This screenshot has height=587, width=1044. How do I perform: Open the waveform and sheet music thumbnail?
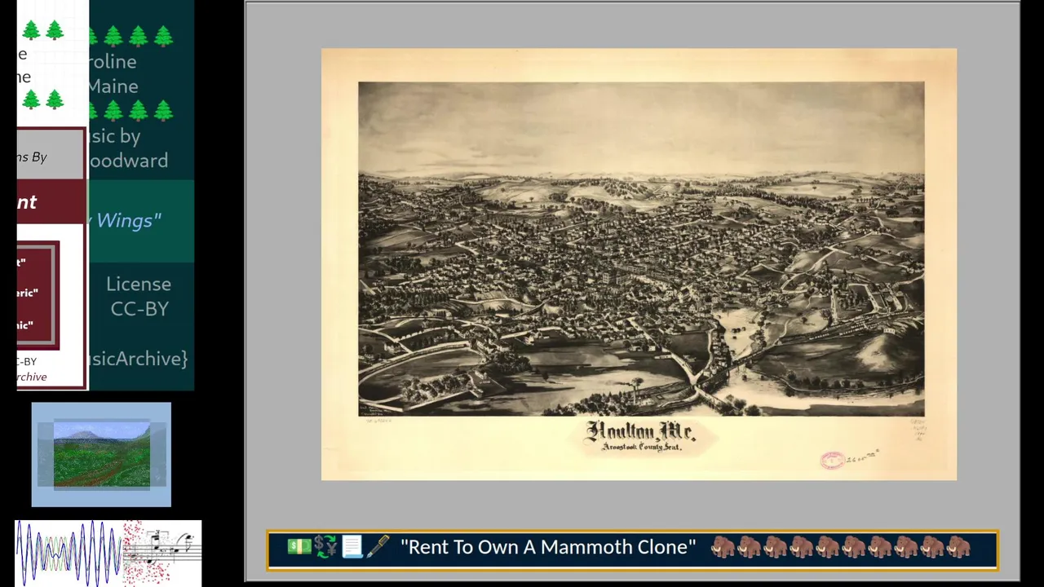tap(108, 552)
